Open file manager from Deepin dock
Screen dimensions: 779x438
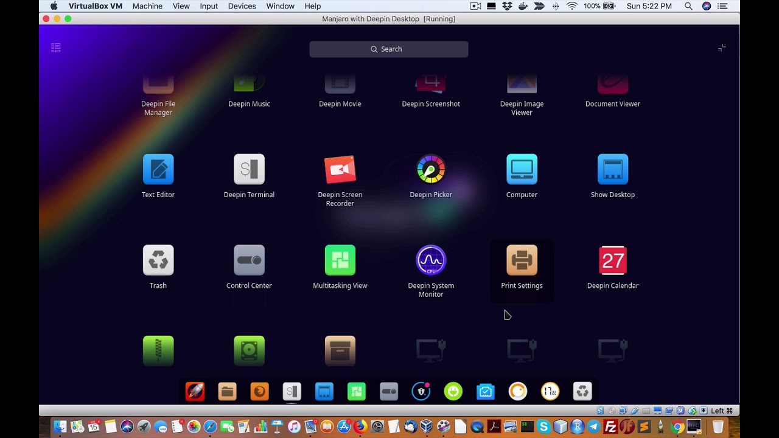227,391
